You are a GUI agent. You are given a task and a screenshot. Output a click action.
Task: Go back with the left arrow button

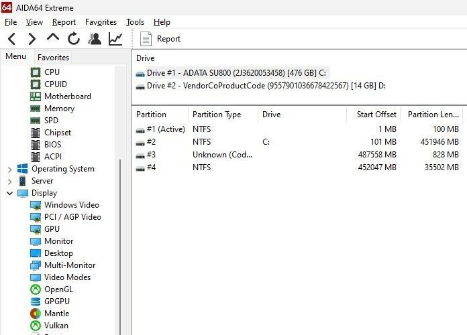coord(11,39)
